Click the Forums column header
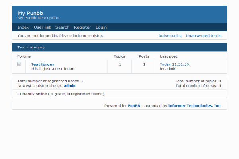239x159 pixels. pos(24,56)
